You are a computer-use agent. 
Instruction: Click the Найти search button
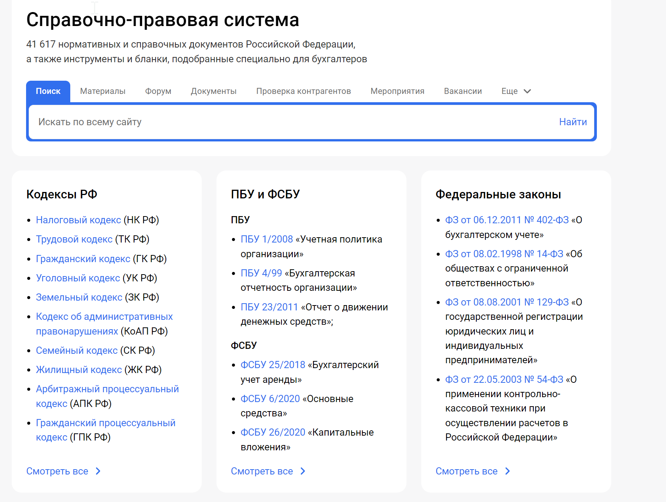pos(573,122)
